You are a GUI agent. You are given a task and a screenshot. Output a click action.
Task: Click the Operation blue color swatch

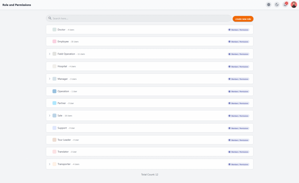point(54,91)
